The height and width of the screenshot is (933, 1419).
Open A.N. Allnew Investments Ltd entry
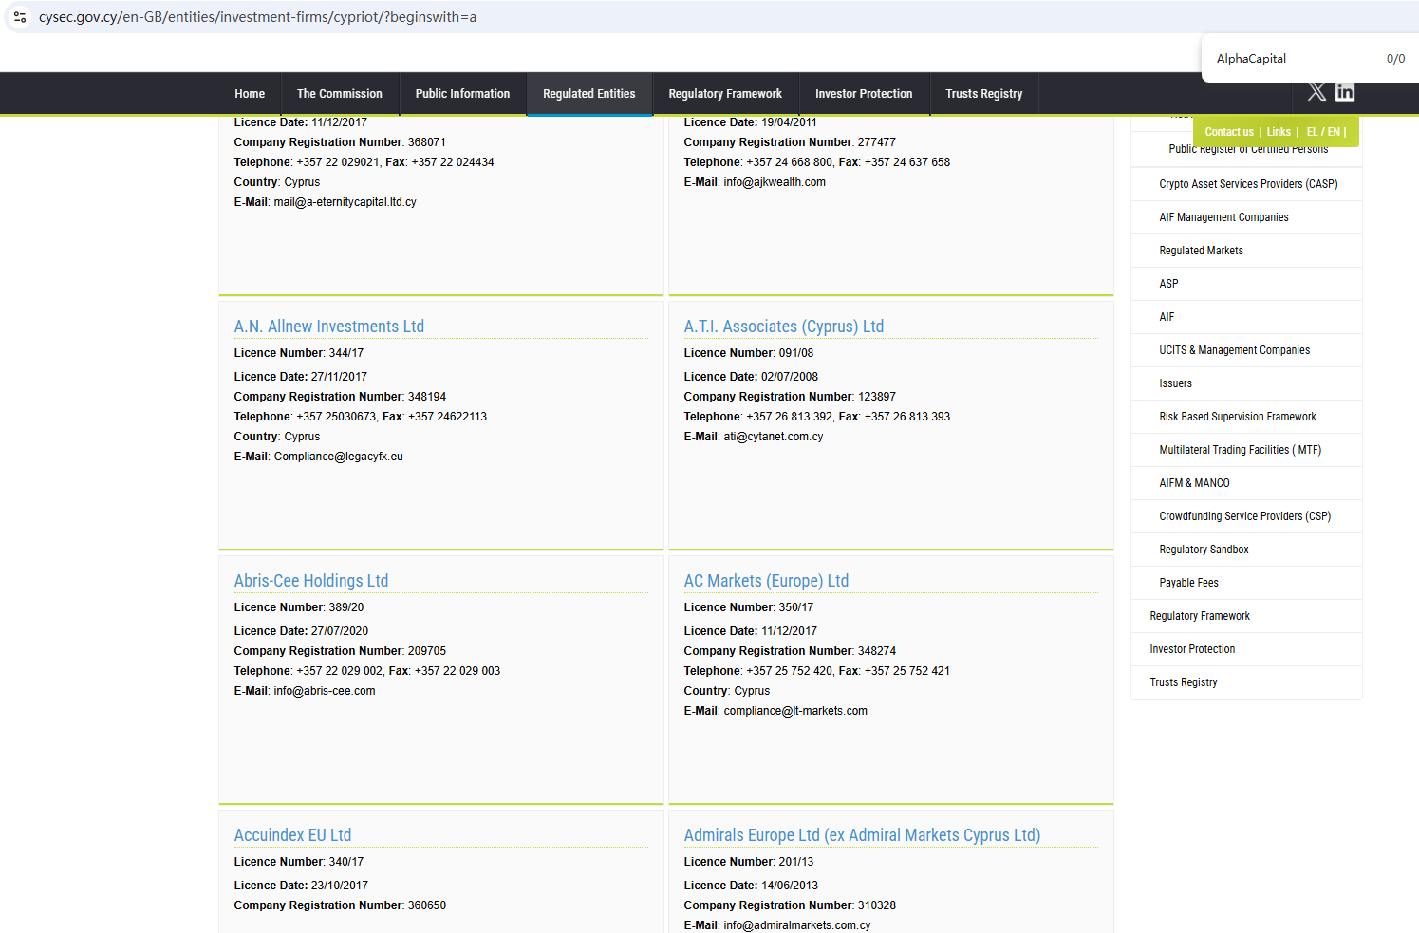click(x=328, y=327)
